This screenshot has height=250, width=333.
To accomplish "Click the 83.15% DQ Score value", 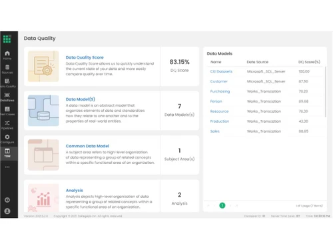I will coord(180,62).
